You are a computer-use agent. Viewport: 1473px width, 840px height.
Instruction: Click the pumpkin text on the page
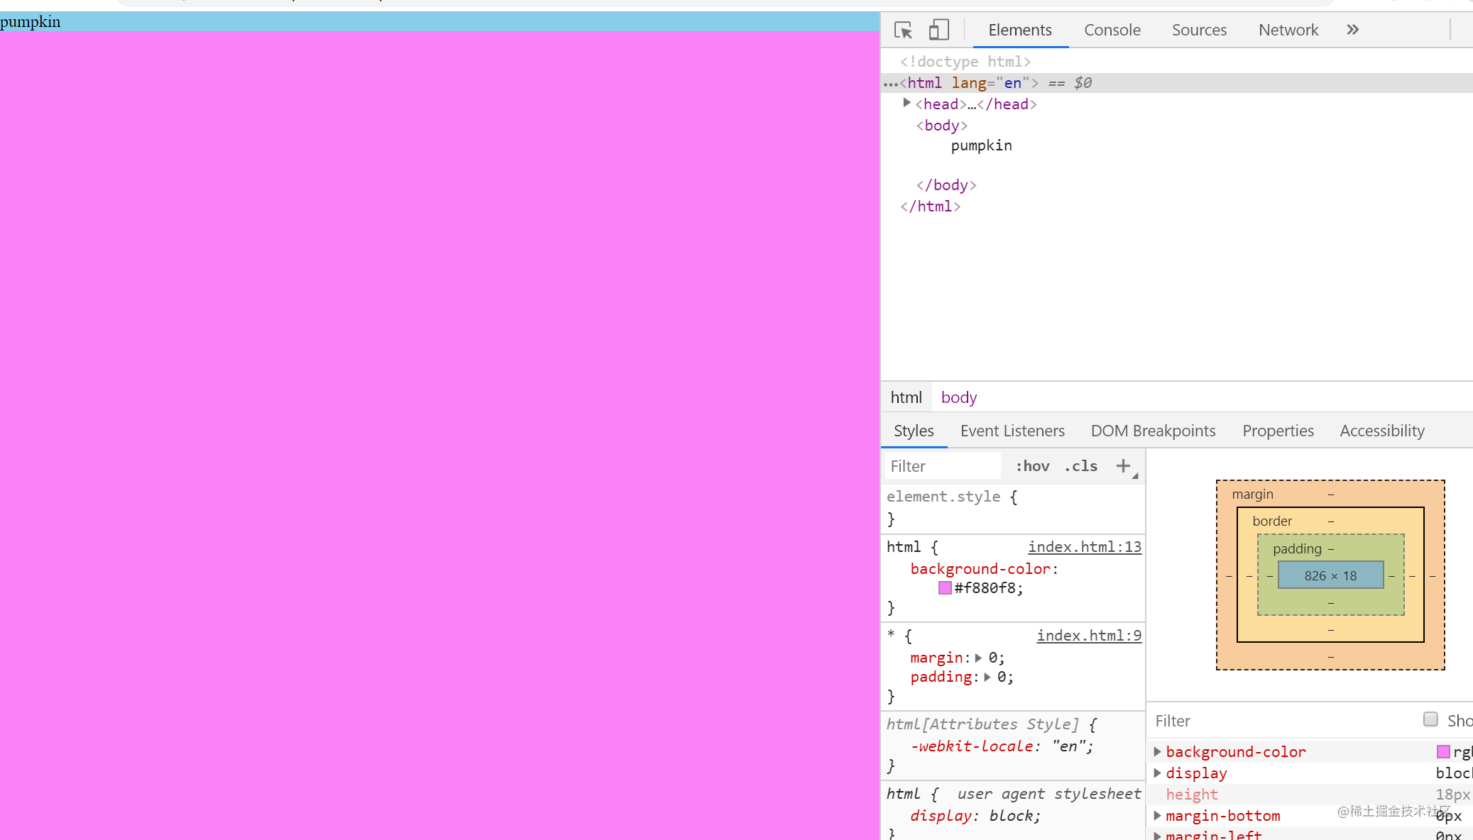(x=31, y=22)
